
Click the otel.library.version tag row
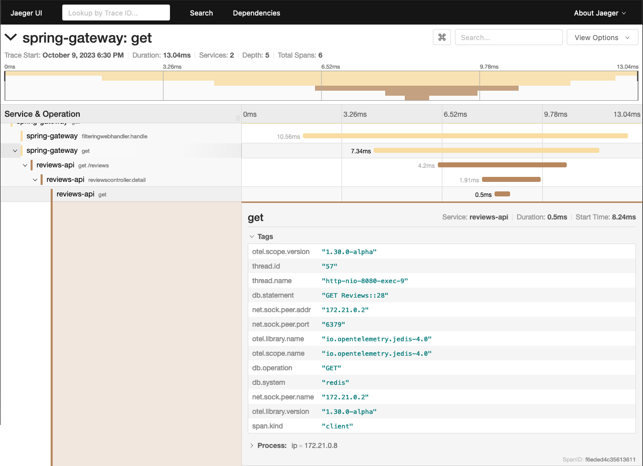[442, 411]
